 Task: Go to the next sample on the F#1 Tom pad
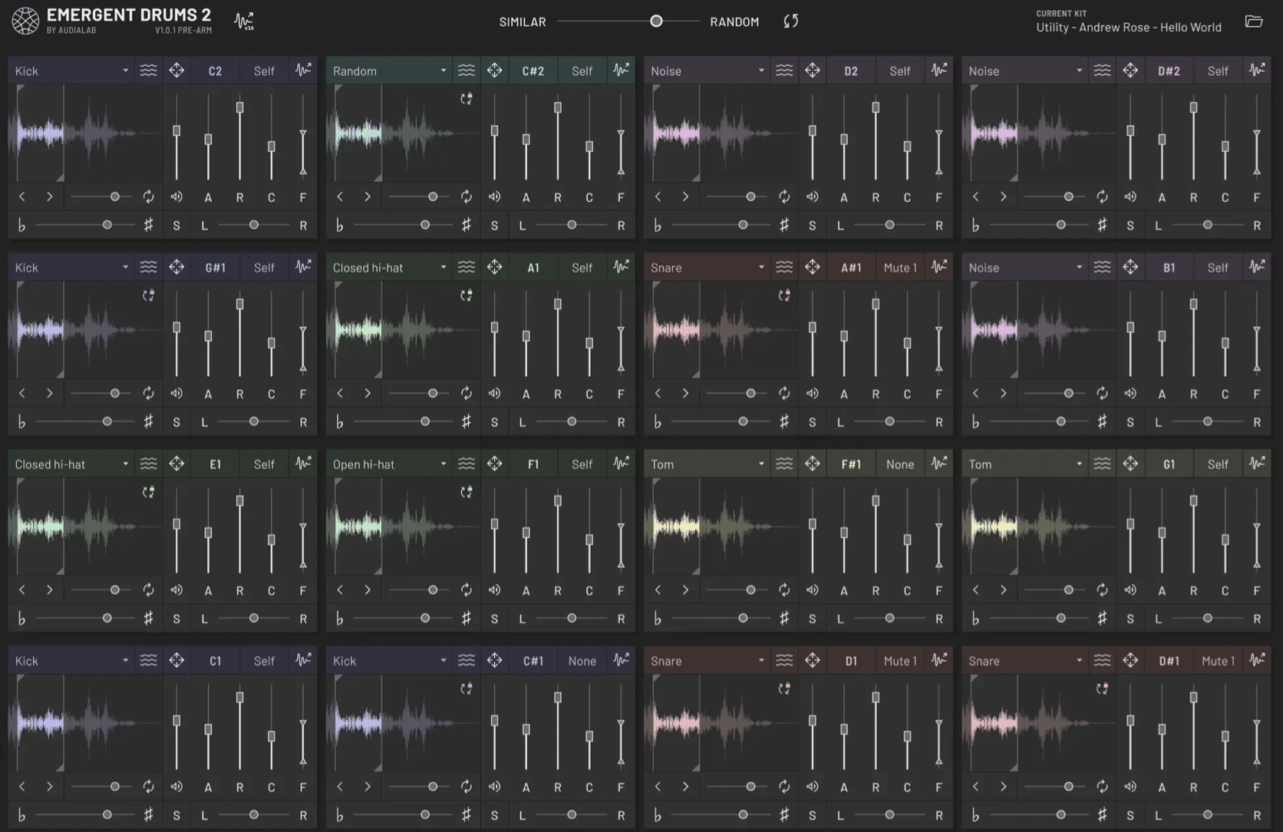(x=685, y=590)
